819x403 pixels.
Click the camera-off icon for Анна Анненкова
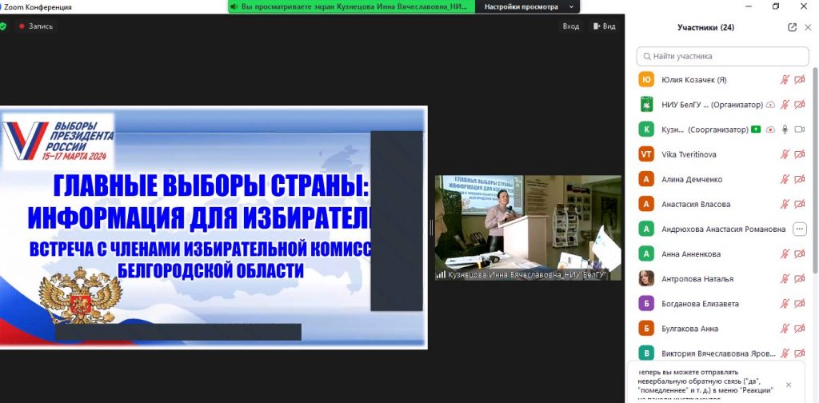pos(799,253)
